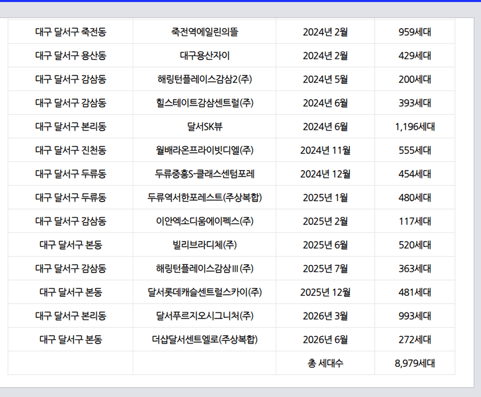
Task: Select '더샵달서센트엘로(주상복합)' apartment cell
Action: [x=205, y=340]
